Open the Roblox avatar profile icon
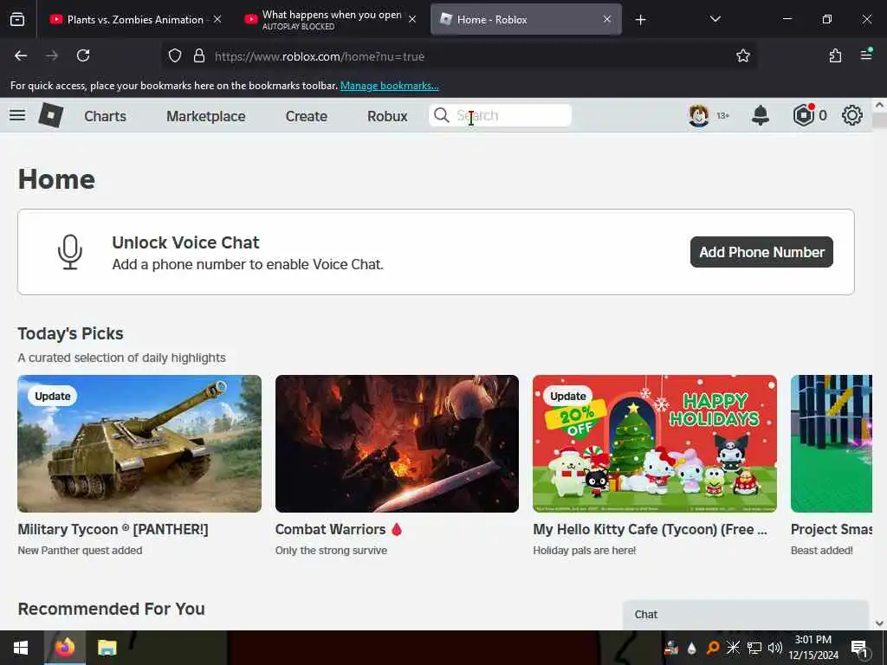887x665 pixels. coord(699,115)
